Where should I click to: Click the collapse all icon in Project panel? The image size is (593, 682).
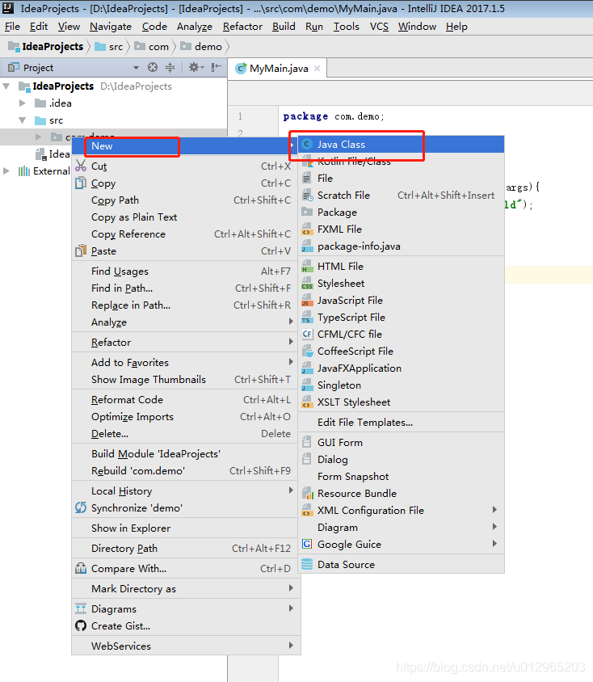[x=170, y=67]
